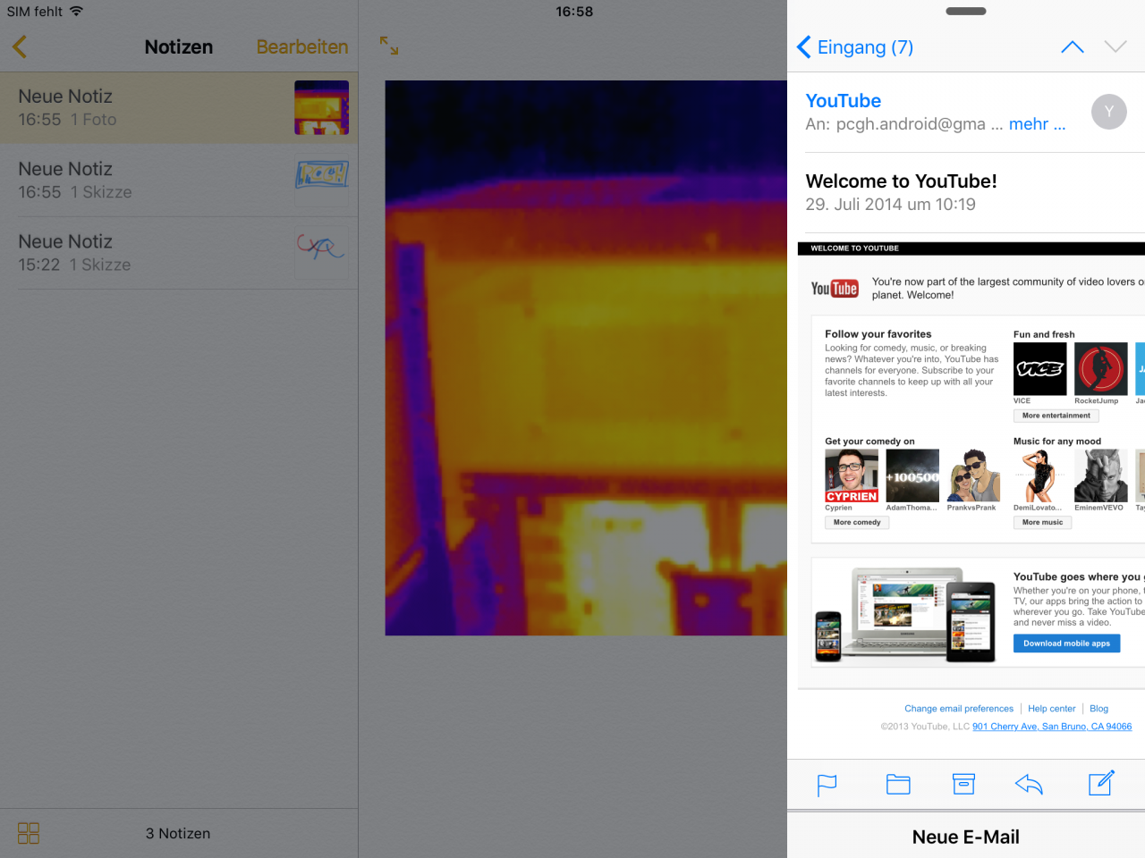Tap the Welcome to YouTube! subject line
Screen dimensions: 1145x858
click(x=902, y=181)
